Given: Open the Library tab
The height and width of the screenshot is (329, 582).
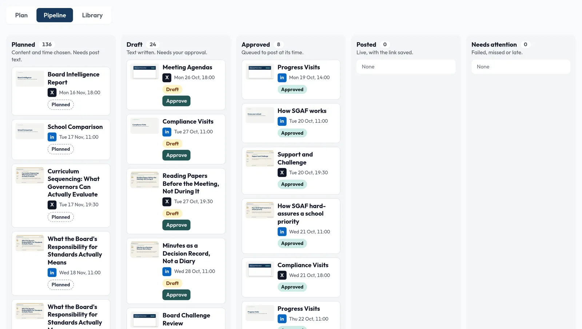Looking at the screenshot, I should (x=92, y=15).
